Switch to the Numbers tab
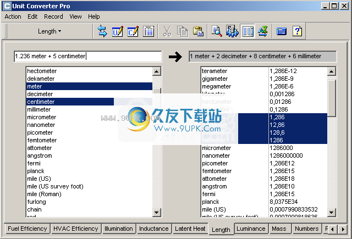 click(307, 229)
